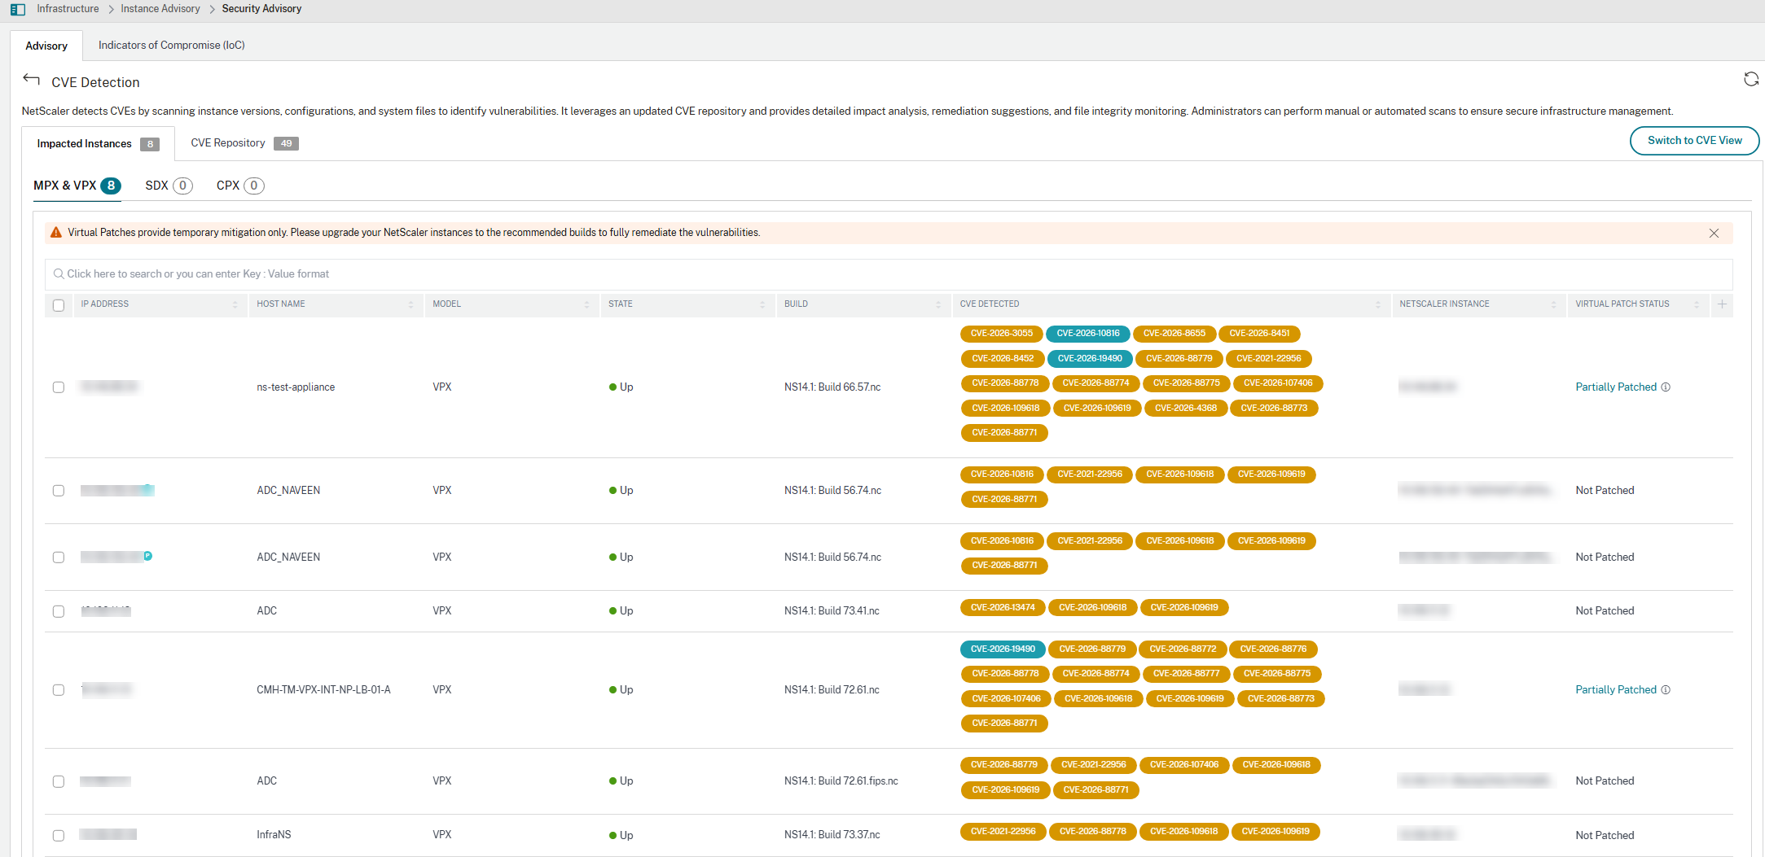Check the ADC row with Build 73.41.nc
This screenshot has width=1765, height=857.
59,611
